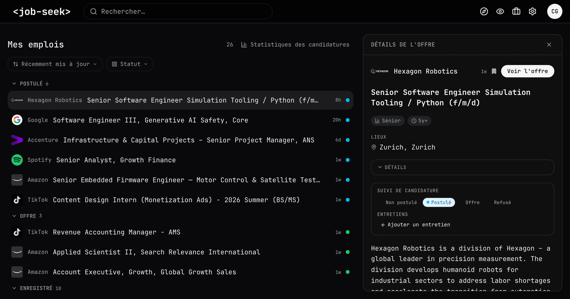The image size is (570, 299).
Task: Click the 'SUIVI DE CANDIDATURE' label
Action: [x=408, y=190]
